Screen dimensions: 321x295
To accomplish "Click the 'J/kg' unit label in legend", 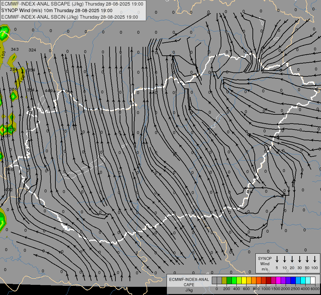I will pos(189,290).
